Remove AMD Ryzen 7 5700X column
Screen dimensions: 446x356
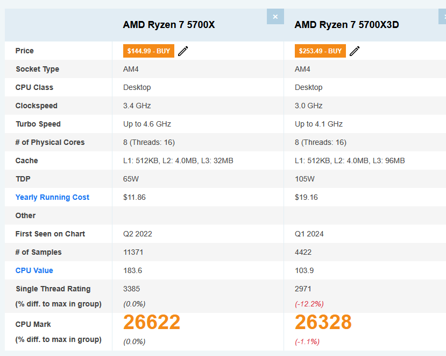pos(275,17)
